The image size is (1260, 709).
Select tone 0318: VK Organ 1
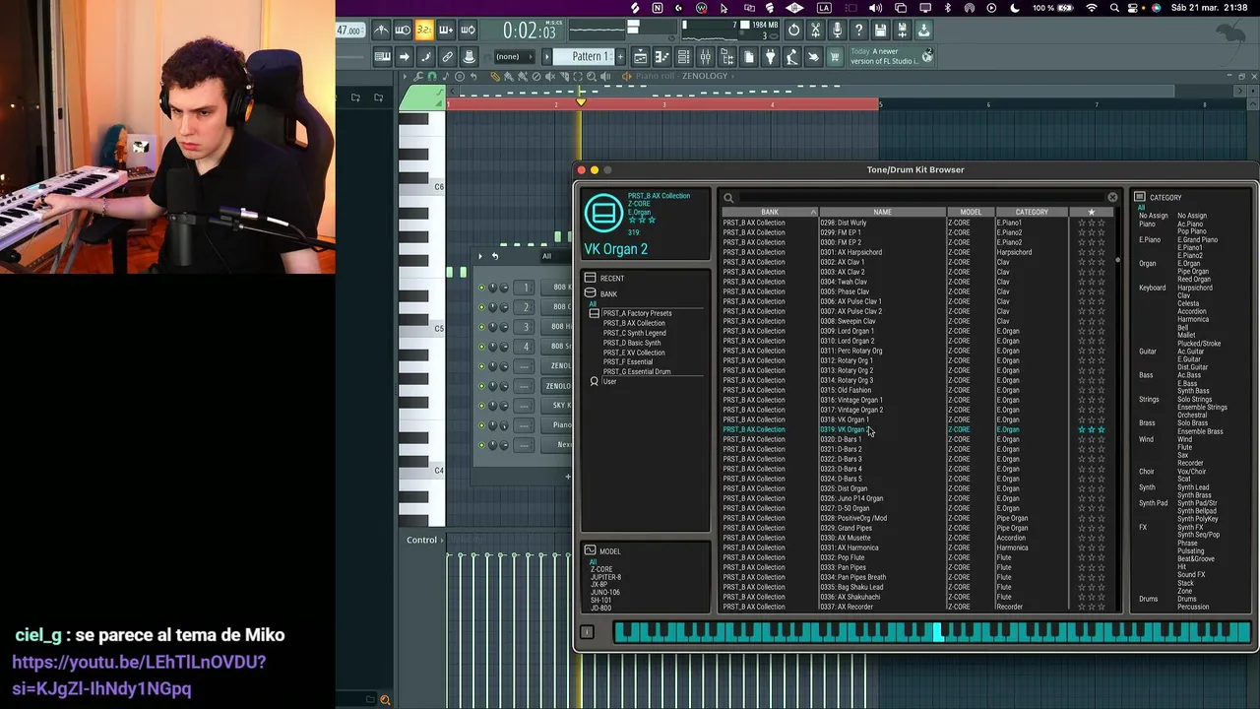(x=845, y=419)
